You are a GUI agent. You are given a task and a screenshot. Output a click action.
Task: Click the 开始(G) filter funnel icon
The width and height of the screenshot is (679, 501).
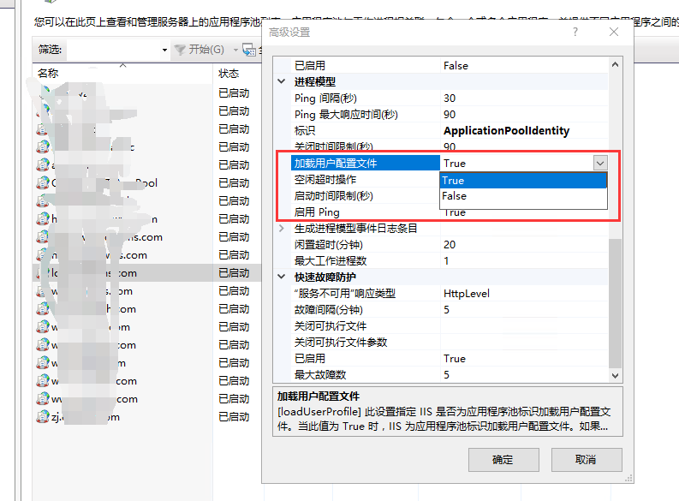tap(181, 51)
